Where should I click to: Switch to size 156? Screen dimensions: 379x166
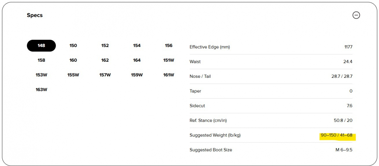coord(169,46)
